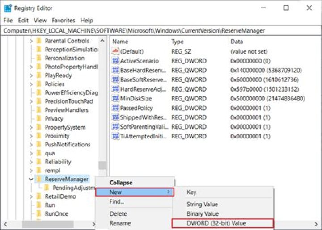Click the PushNotifications folder icon

(x=38, y=145)
